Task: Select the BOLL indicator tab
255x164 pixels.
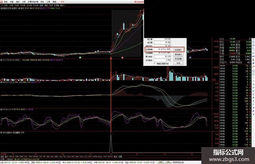Action: (100, 157)
